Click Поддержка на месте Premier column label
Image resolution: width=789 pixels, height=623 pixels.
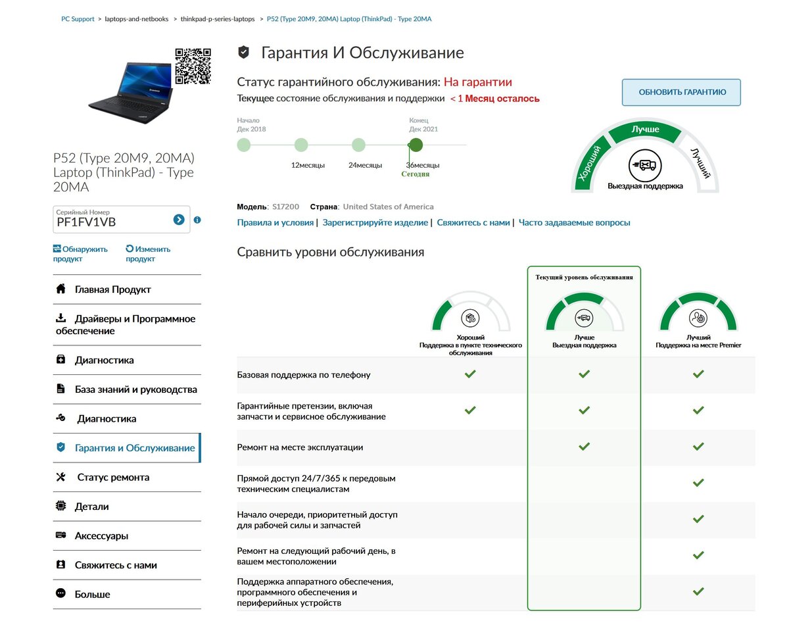(x=698, y=345)
